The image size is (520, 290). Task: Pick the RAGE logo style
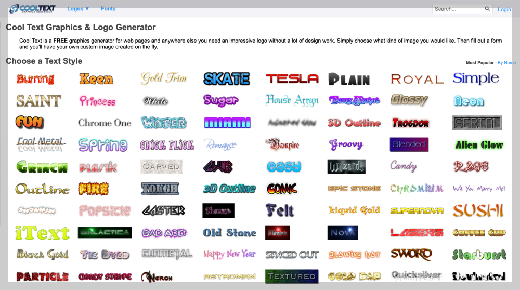(471, 167)
